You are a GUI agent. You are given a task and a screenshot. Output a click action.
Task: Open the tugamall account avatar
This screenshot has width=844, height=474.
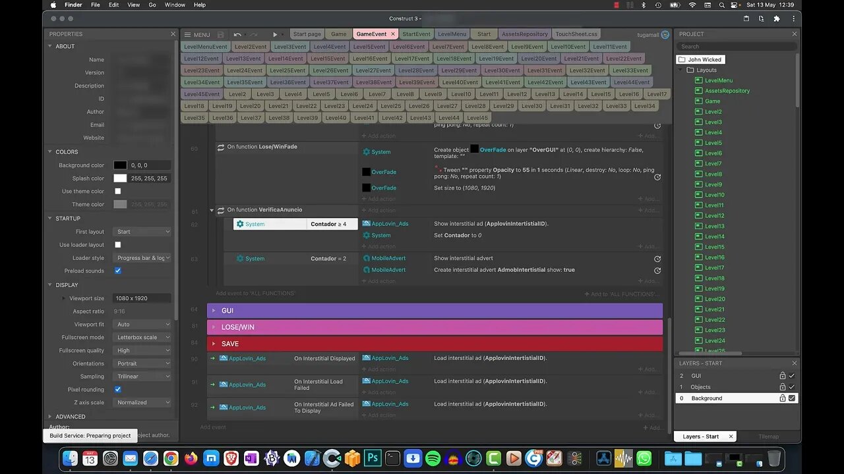point(665,35)
